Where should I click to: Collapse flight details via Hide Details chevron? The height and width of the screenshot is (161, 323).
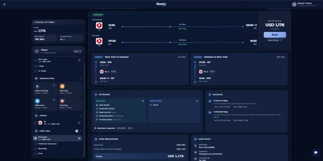click(x=281, y=40)
